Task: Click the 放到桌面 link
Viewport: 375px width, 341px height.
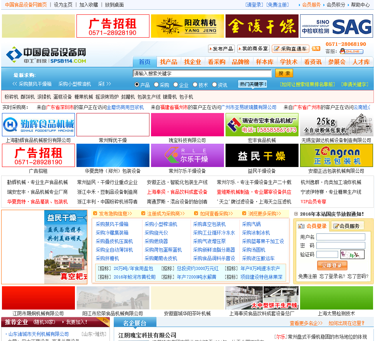Action: click(x=114, y=5)
